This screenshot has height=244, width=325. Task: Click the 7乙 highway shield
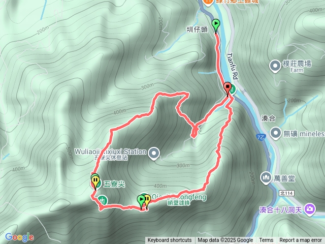pyautogui.click(x=261, y=137)
